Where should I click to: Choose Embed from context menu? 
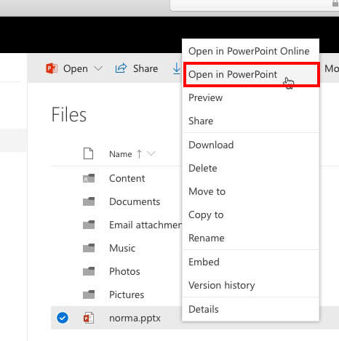pyautogui.click(x=250, y=262)
